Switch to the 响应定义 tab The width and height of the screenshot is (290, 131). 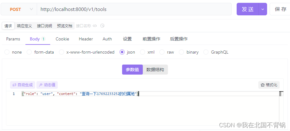click(24, 26)
